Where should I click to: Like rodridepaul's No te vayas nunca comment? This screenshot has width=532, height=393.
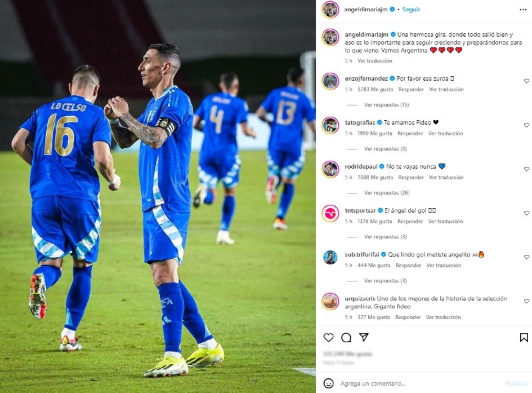coord(526,169)
